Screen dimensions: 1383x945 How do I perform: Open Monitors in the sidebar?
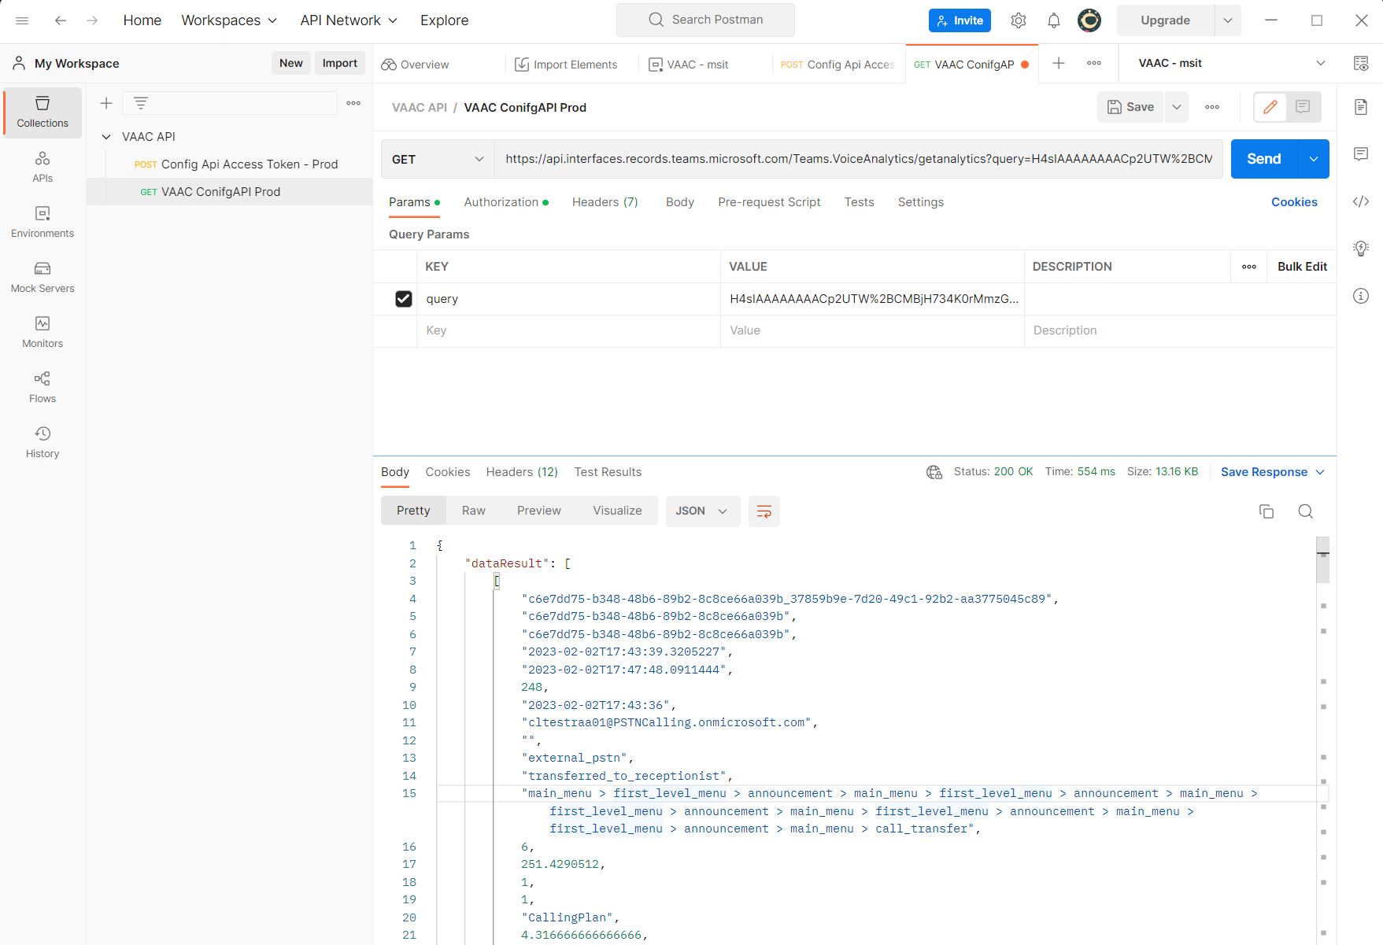pyautogui.click(x=43, y=333)
